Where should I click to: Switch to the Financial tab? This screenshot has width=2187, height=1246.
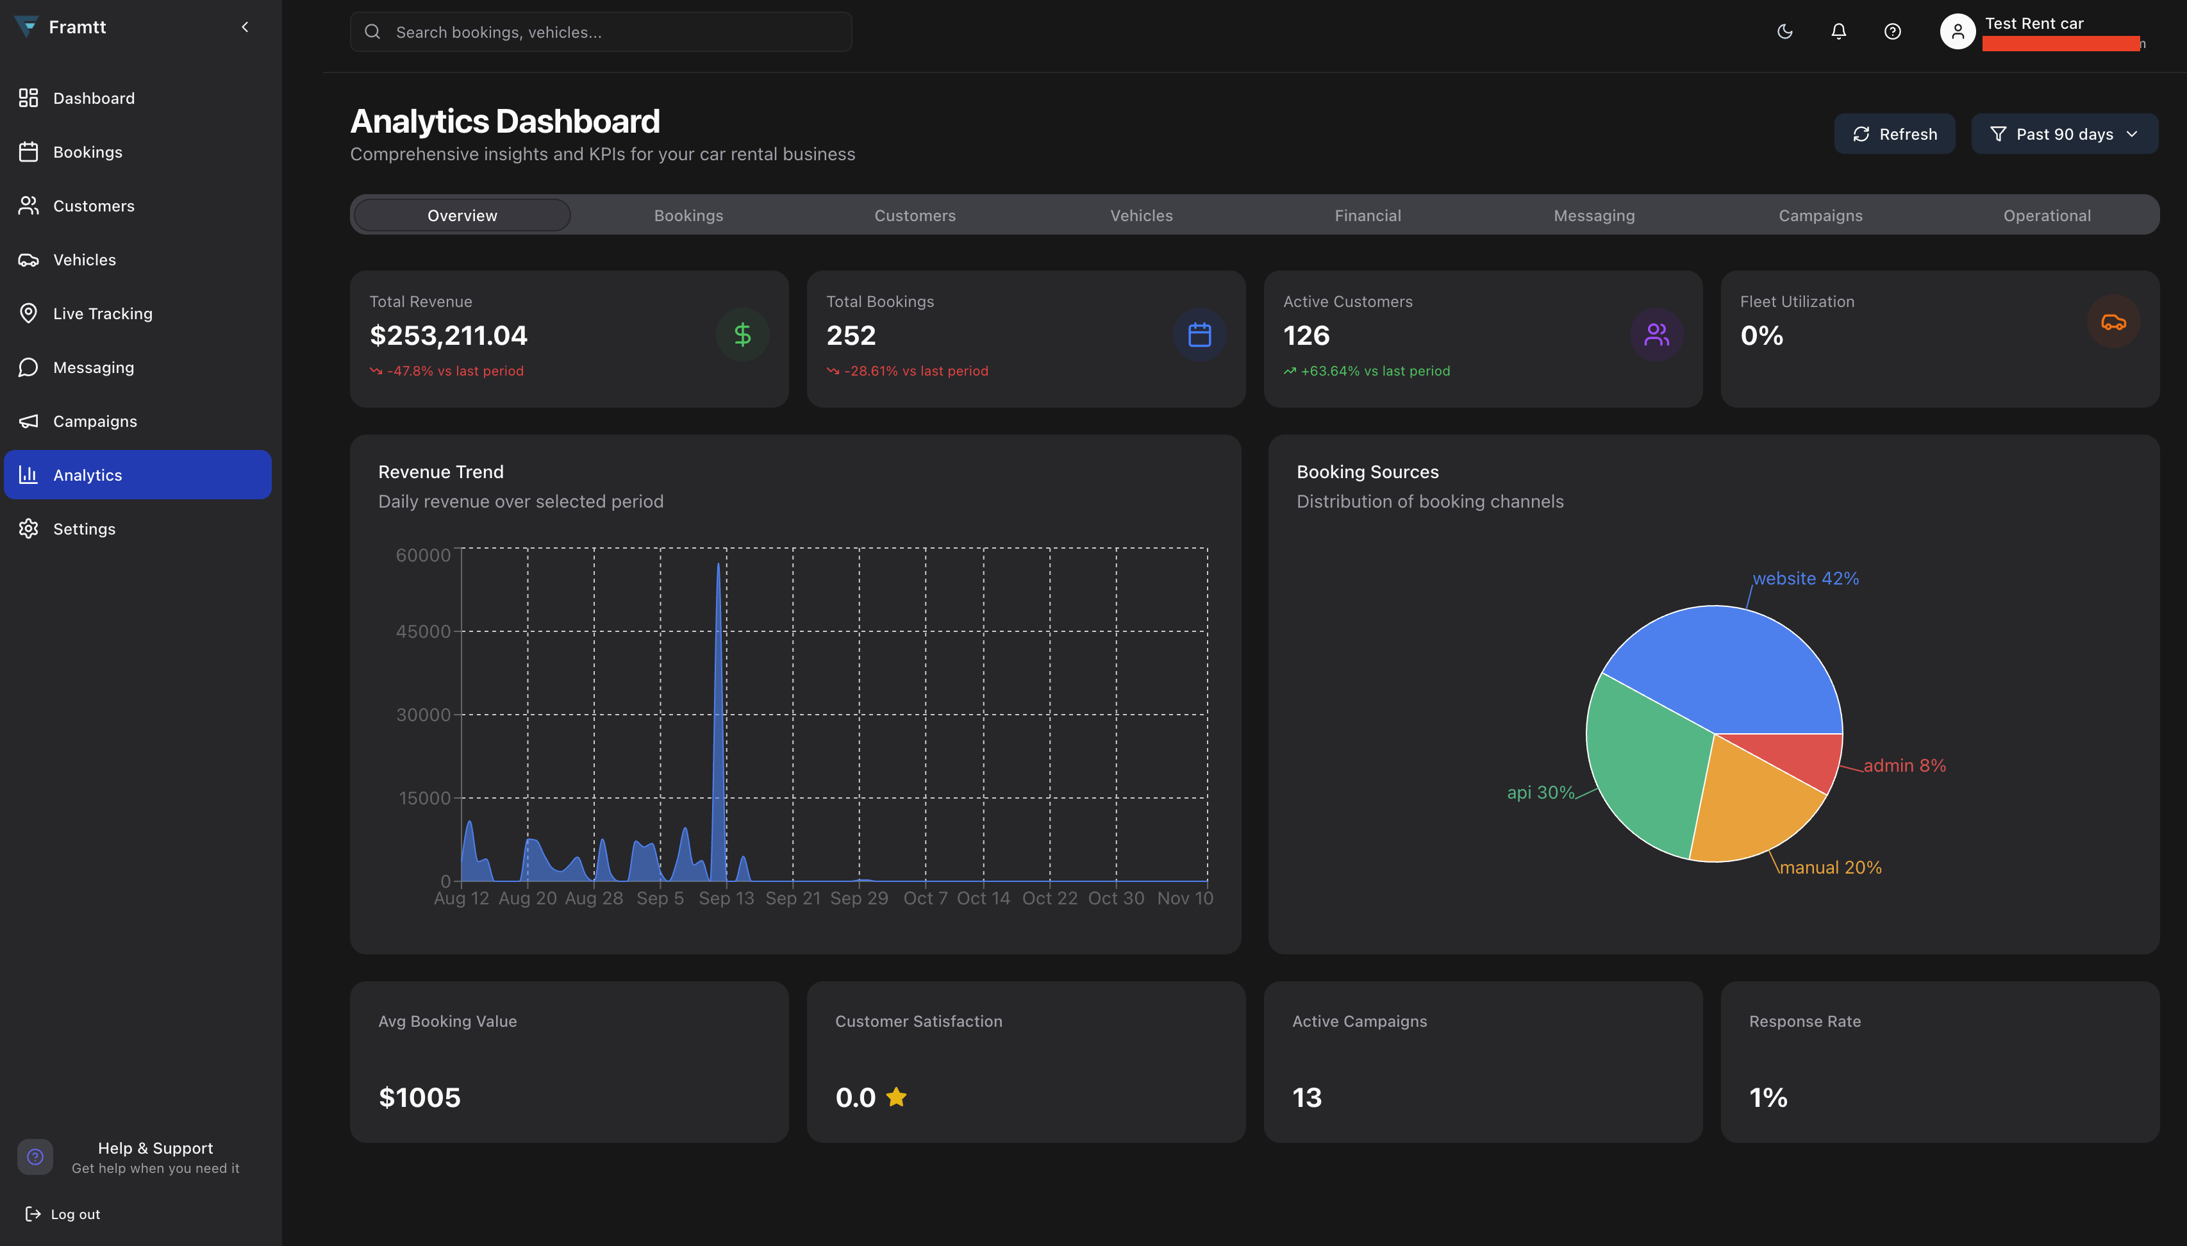[1367, 215]
